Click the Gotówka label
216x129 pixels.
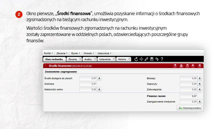[x=49, y=84]
